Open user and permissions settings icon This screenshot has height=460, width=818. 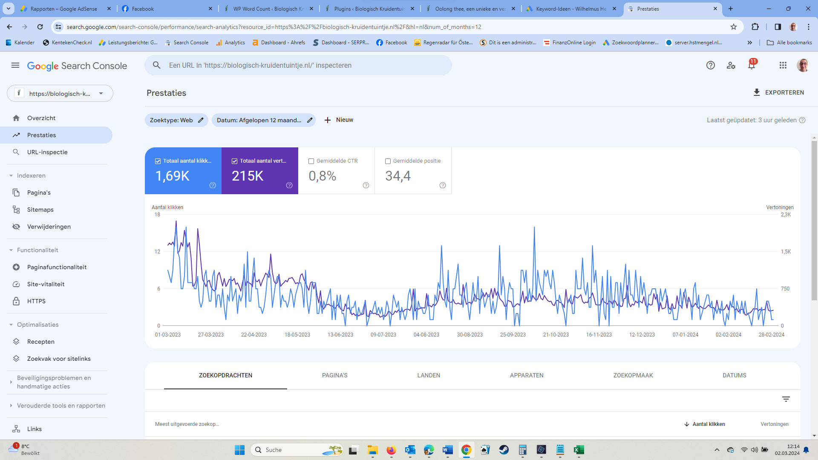coord(731,66)
